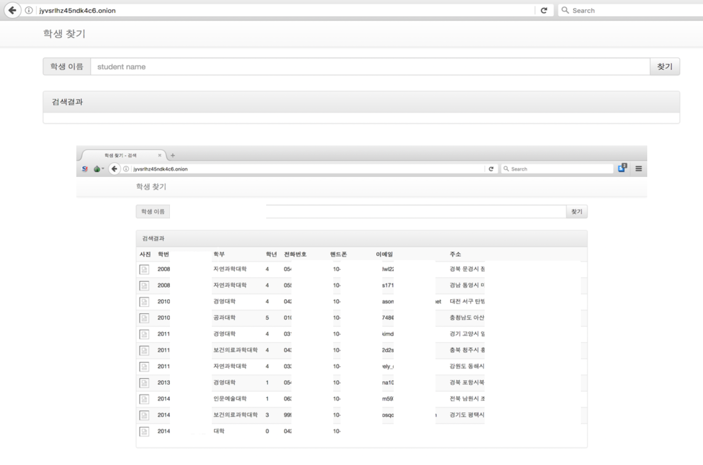Open the Tor onion button dropdown

click(99, 169)
